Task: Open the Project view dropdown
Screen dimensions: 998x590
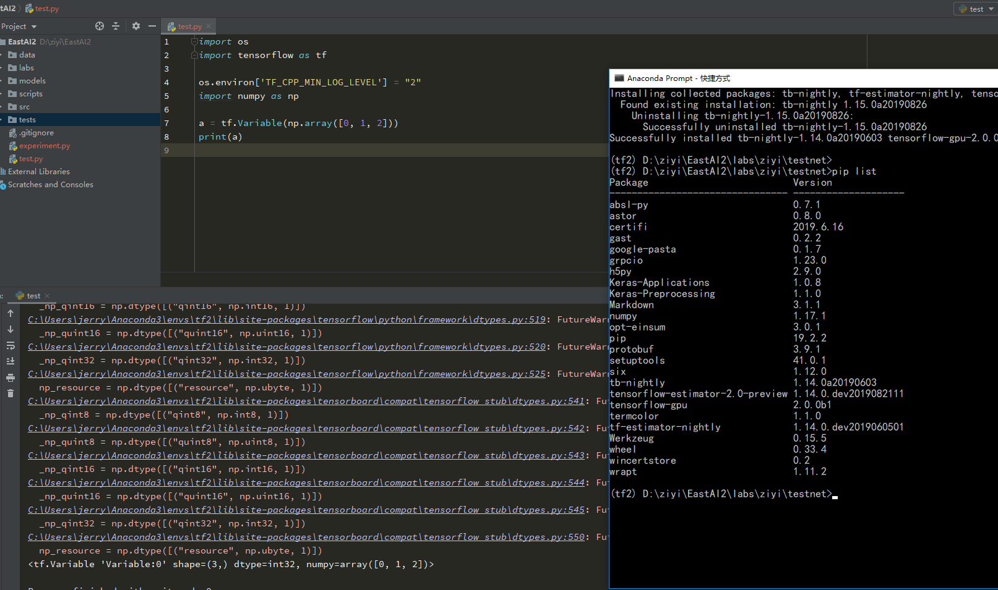Action: (19, 27)
